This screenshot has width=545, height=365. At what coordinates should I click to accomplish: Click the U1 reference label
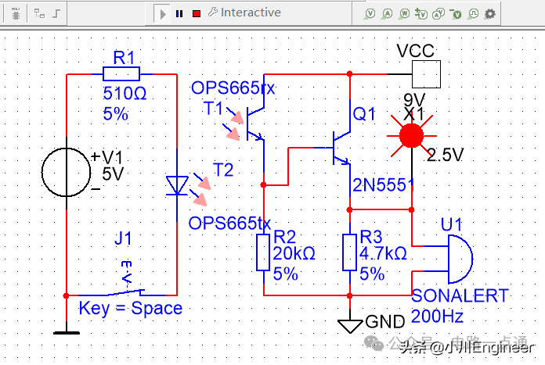pos(451,224)
